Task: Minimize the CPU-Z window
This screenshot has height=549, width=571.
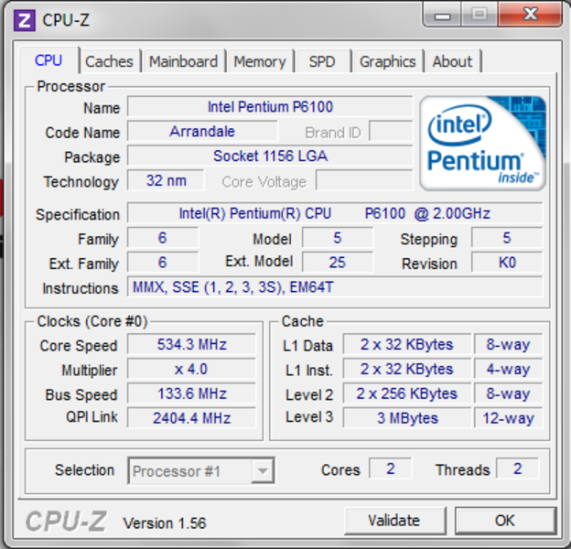Action: (443, 15)
